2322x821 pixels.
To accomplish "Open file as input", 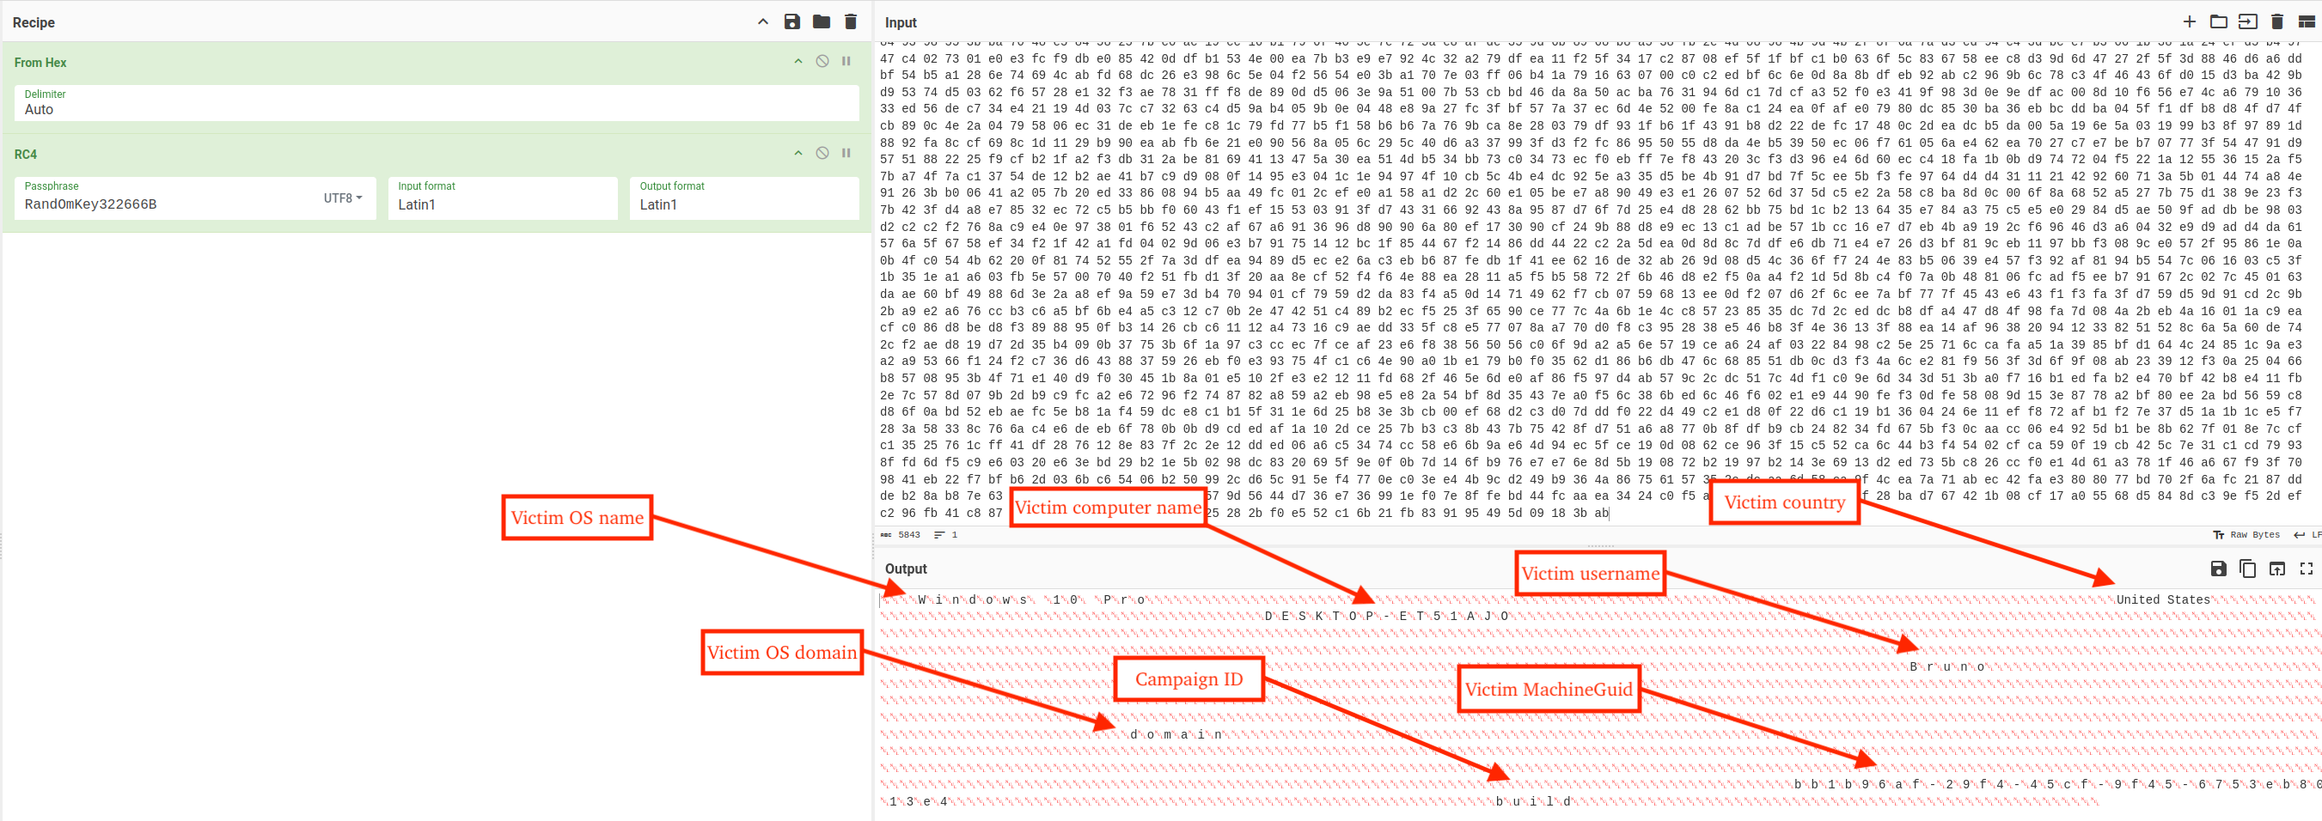I will [2248, 21].
